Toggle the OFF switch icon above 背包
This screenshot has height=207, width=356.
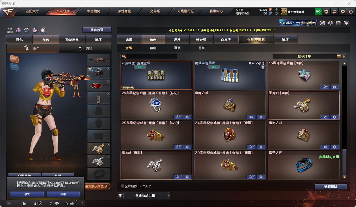pos(10,30)
